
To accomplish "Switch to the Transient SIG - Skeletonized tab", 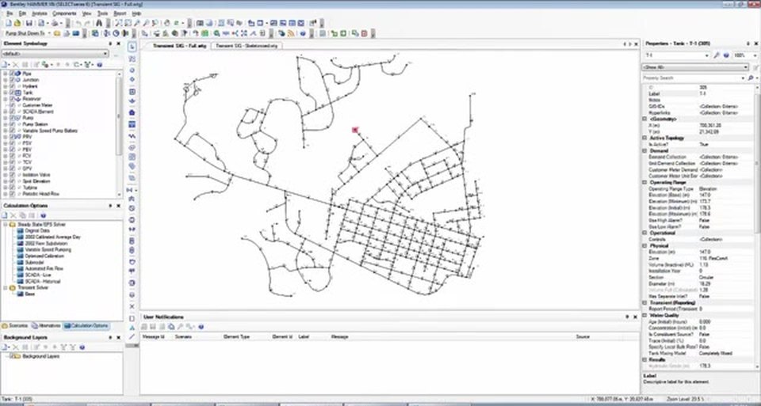I will (246, 46).
